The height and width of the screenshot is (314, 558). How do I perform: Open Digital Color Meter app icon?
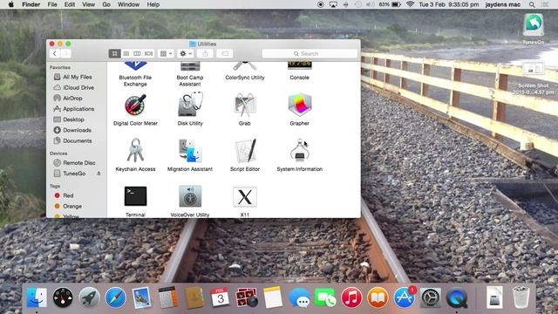(x=135, y=105)
